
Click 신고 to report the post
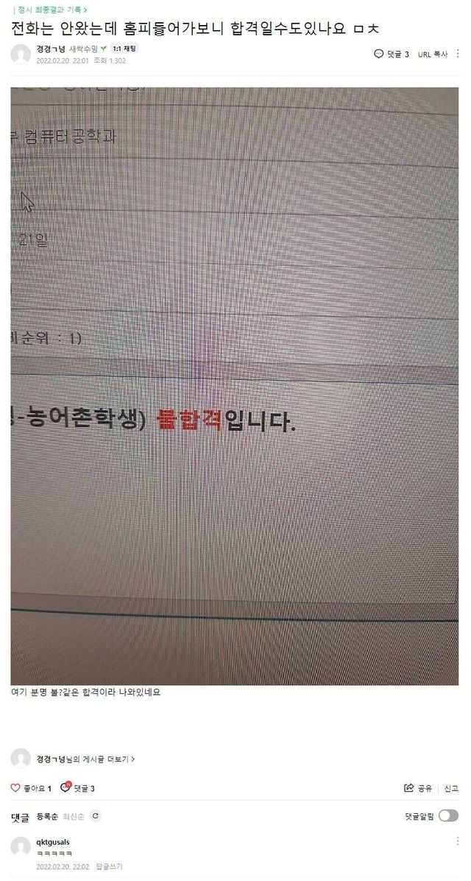pos(451,788)
